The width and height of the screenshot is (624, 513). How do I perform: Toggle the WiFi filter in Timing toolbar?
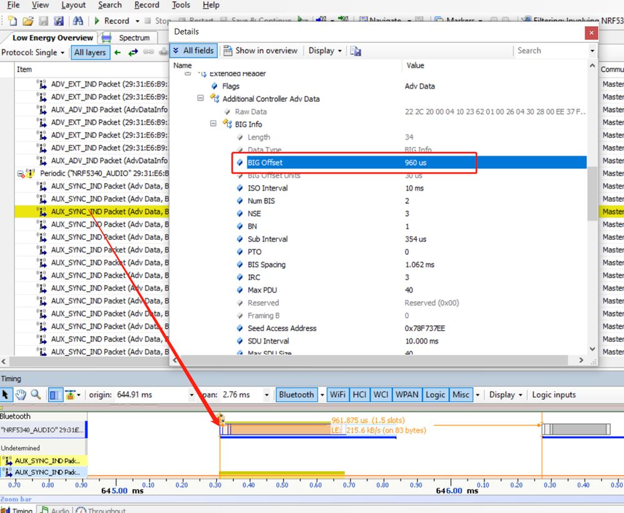click(337, 395)
